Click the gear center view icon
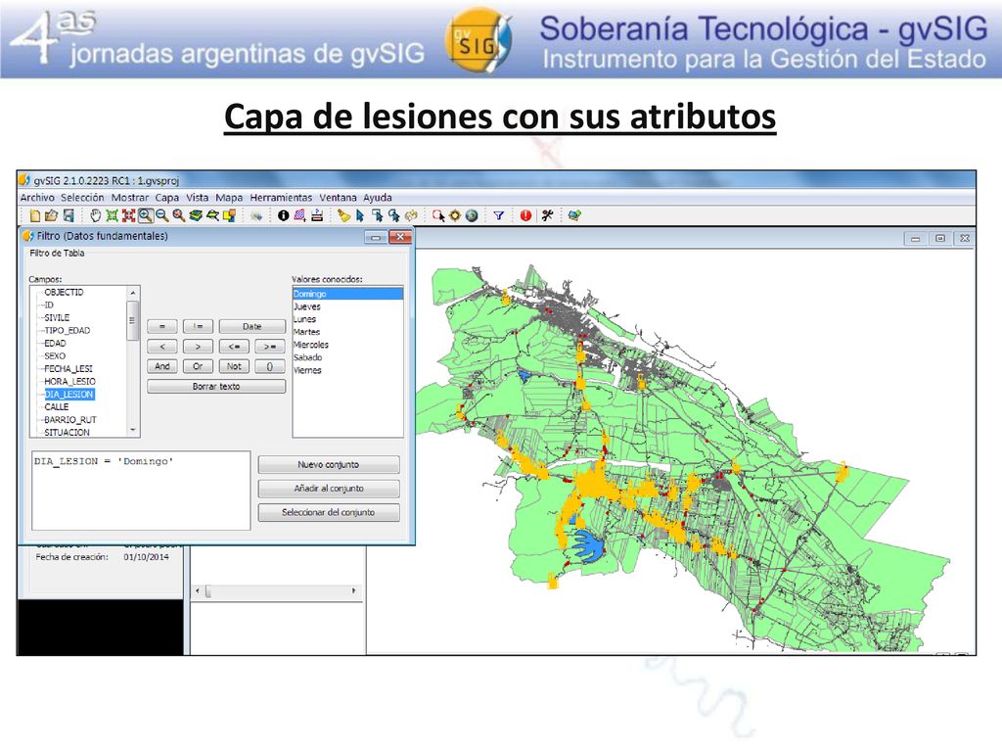This screenshot has width=1002, height=752. 454,215
